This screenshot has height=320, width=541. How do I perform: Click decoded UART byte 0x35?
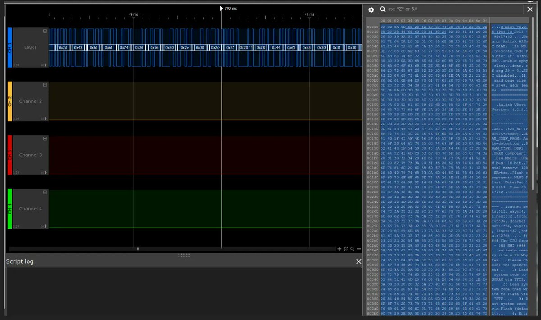tap(230, 47)
